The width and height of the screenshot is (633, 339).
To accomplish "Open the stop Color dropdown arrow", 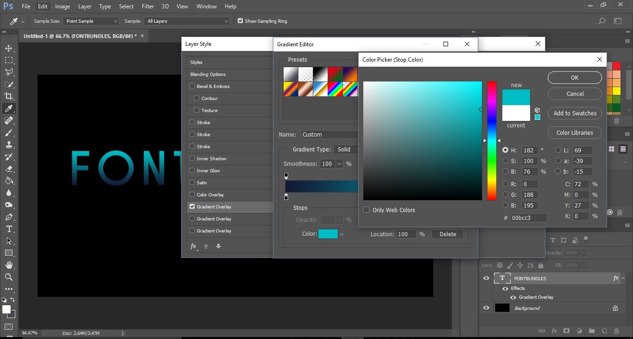I will [342, 234].
